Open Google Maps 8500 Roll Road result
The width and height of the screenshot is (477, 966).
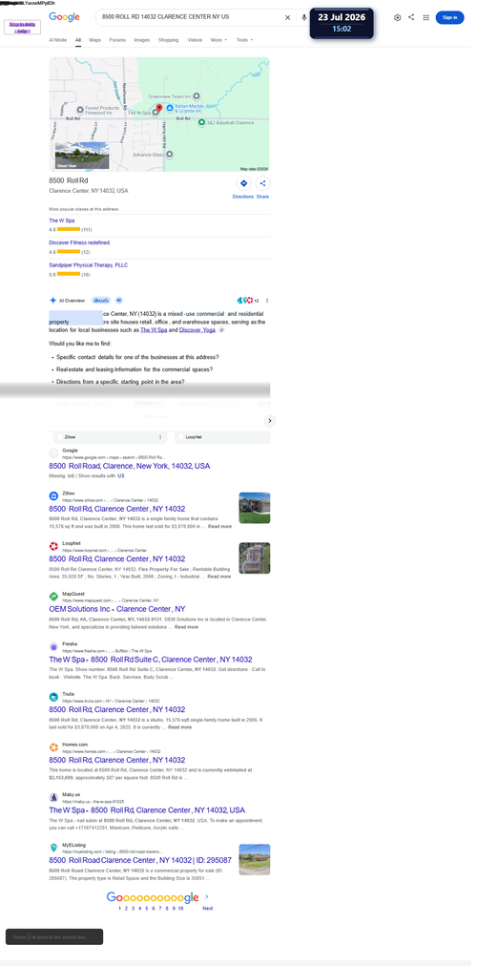(x=130, y=467)
